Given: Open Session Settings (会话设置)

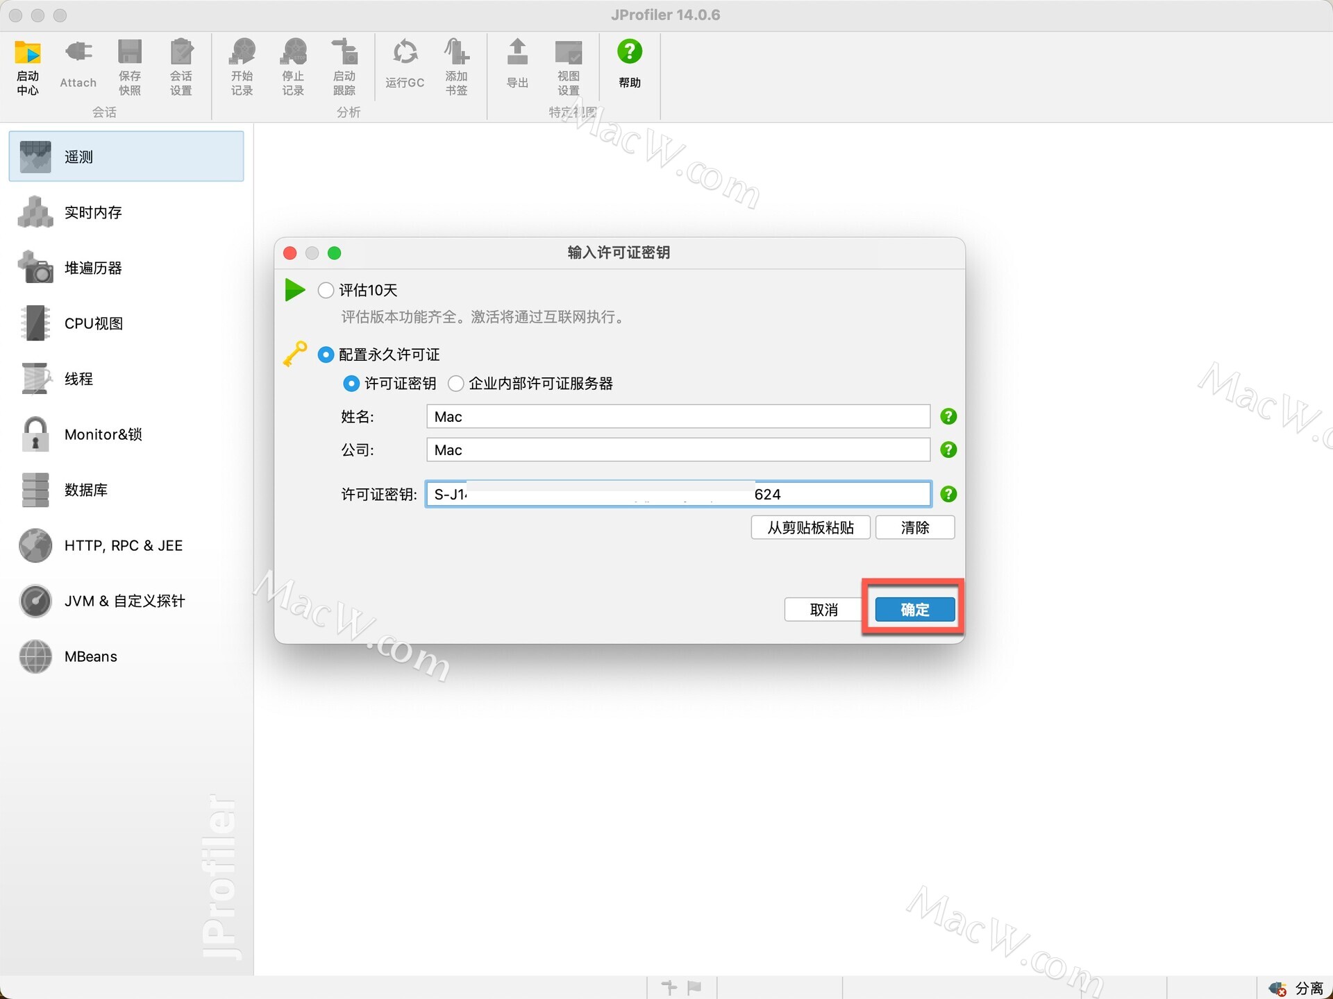Looking at the screenshot, I should (x=181, y=67).
